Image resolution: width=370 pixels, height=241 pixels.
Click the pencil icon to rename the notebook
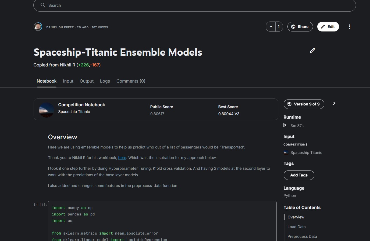tap(312, 50)
